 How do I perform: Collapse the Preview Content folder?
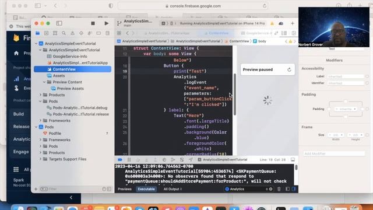click(44, 82)
